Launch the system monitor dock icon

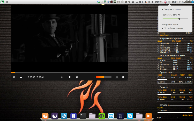point(111,116)
